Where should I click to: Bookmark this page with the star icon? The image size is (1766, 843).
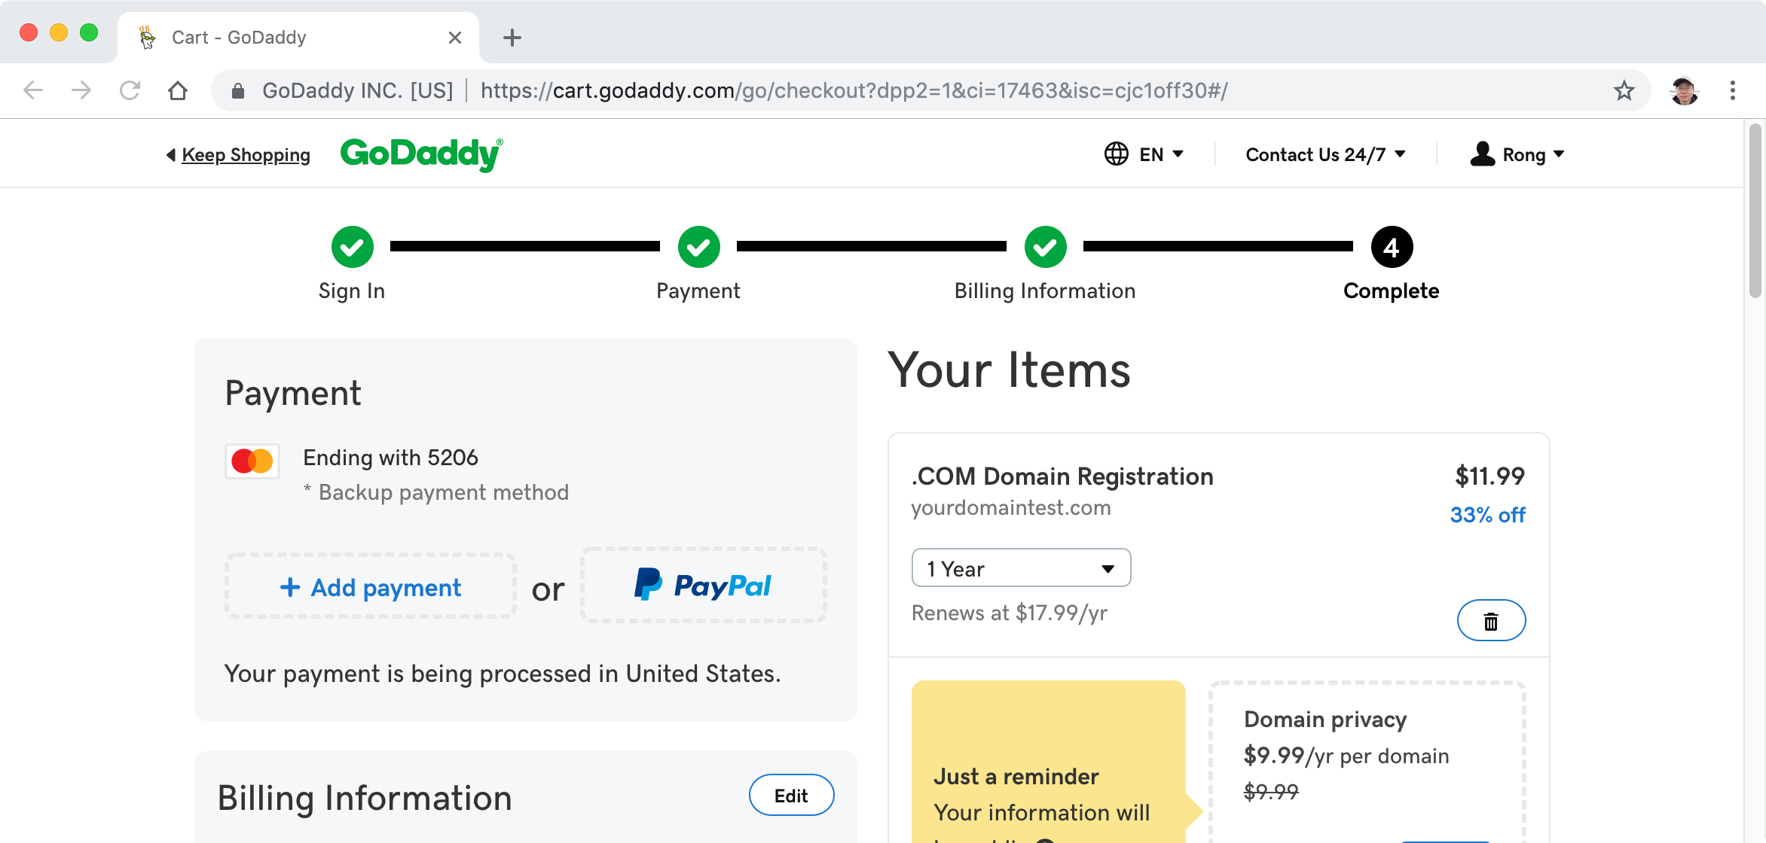coord(1624,91)
